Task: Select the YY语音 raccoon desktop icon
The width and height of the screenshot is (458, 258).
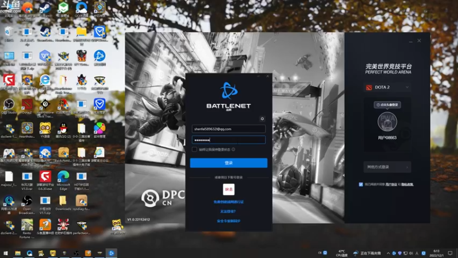Action: [45, 131]
